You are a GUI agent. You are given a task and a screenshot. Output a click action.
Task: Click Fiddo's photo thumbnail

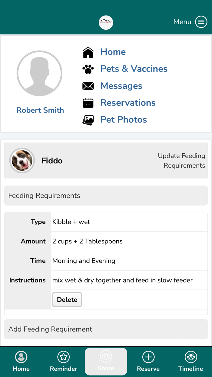(22, 160)
